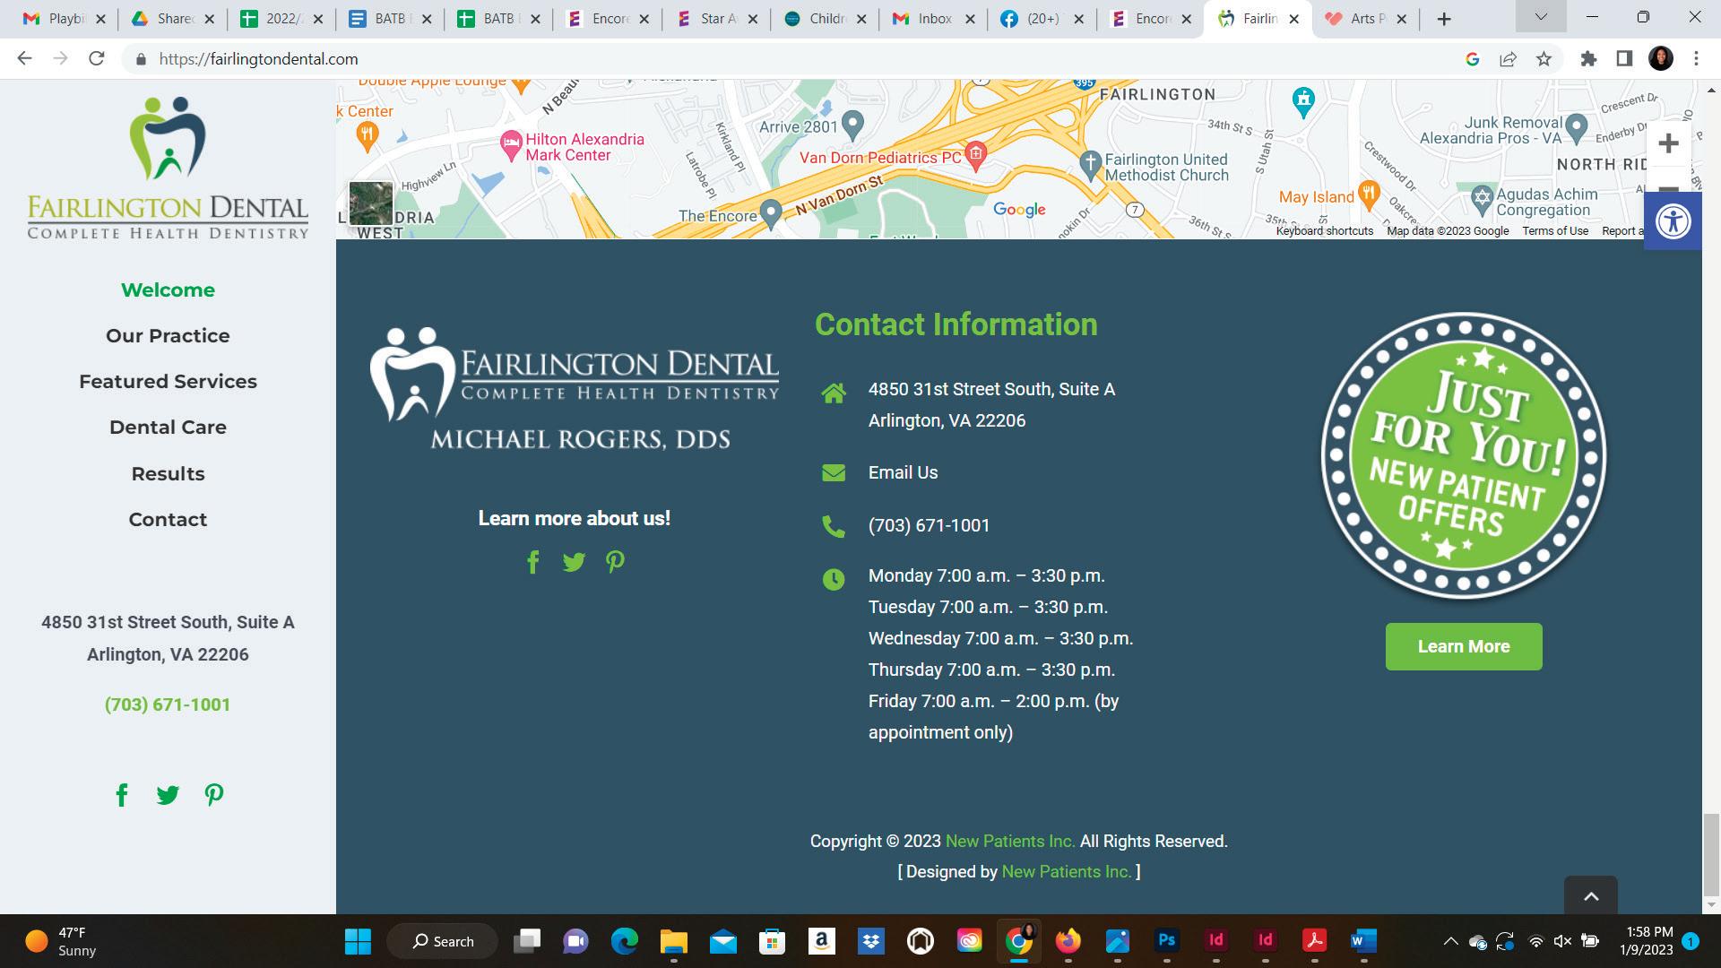The image size is (1721, 968).
Task: Open the Twitter icon in the left sidebar
Action: [x=168, y=795]
